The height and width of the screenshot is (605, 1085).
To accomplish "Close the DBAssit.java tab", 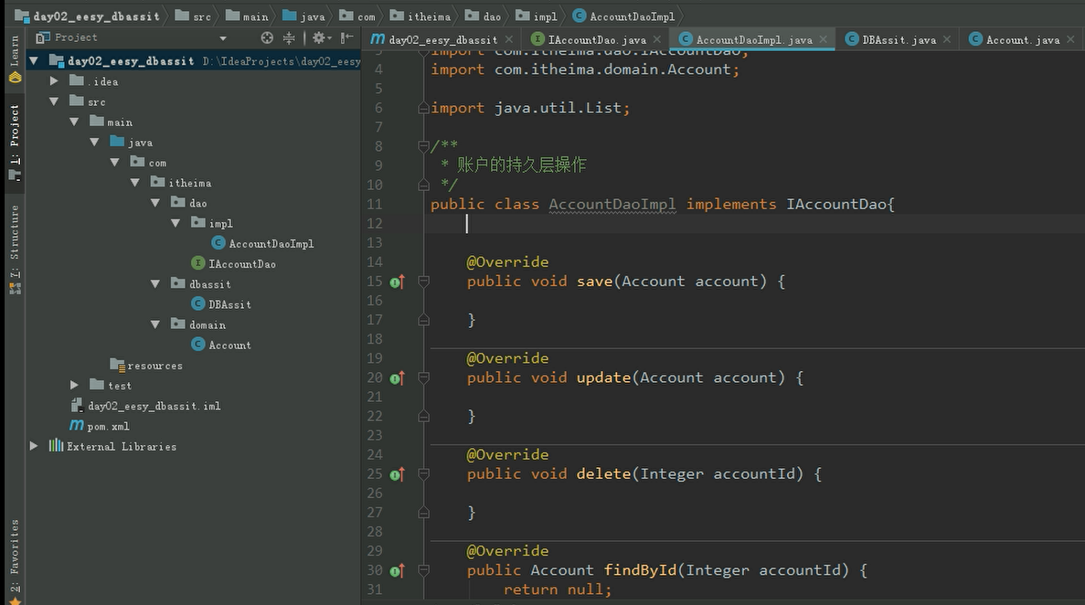I will coord(947,39).
